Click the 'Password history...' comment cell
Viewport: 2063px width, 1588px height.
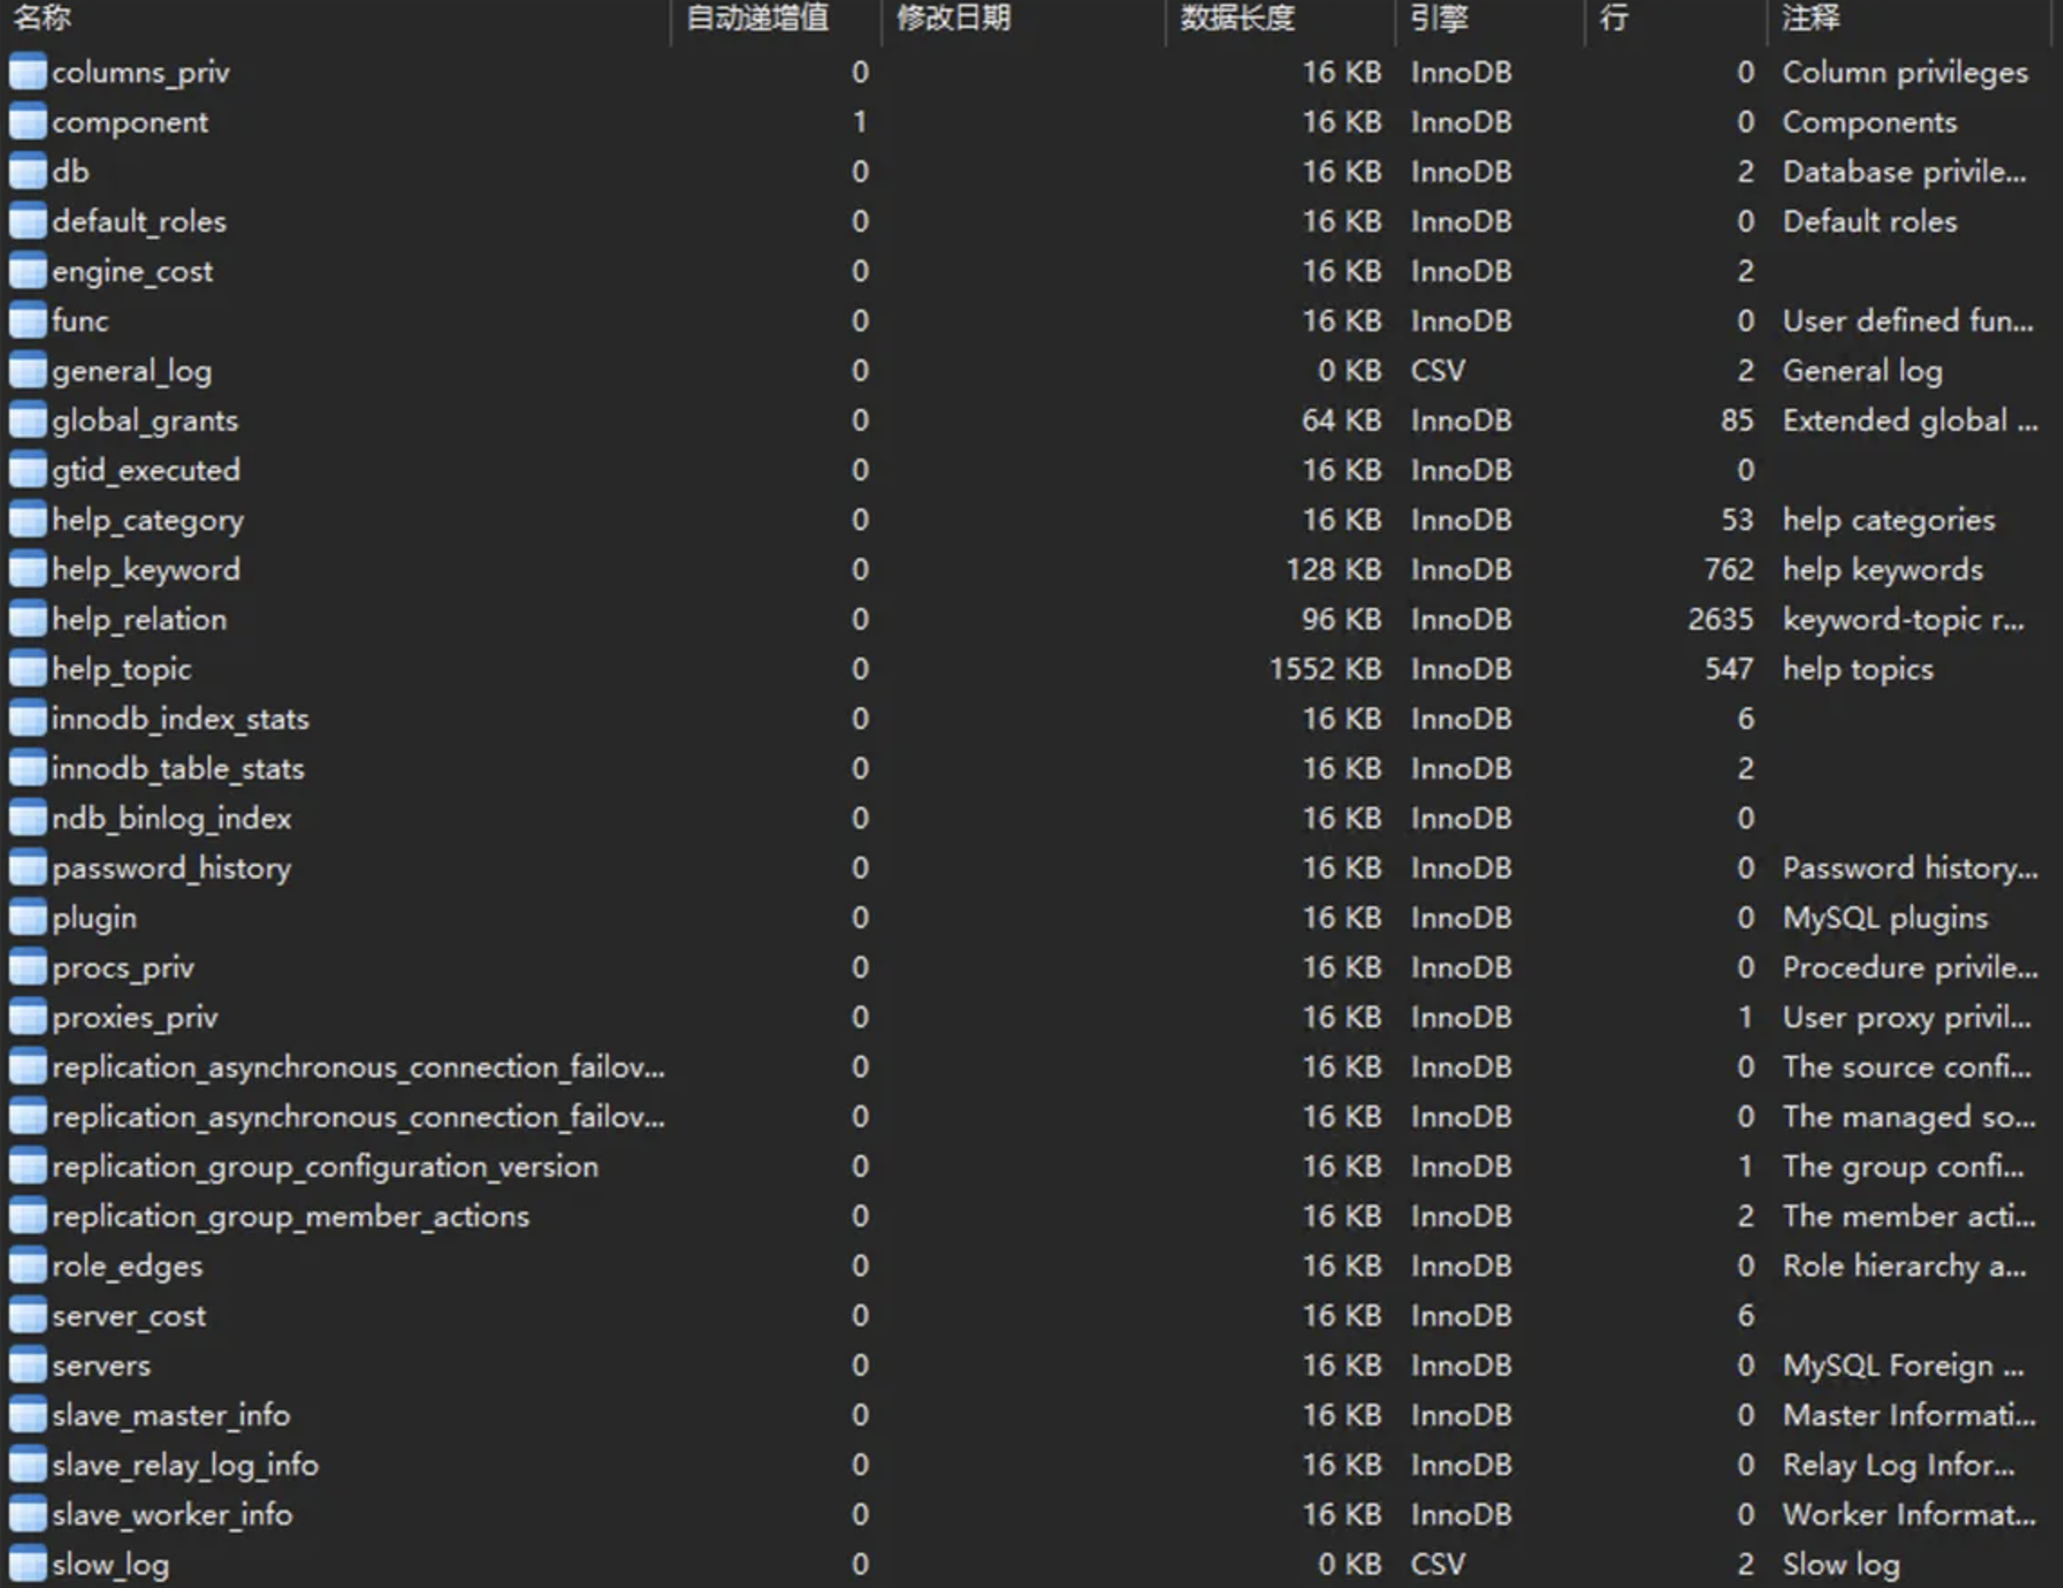[1909, 869]
